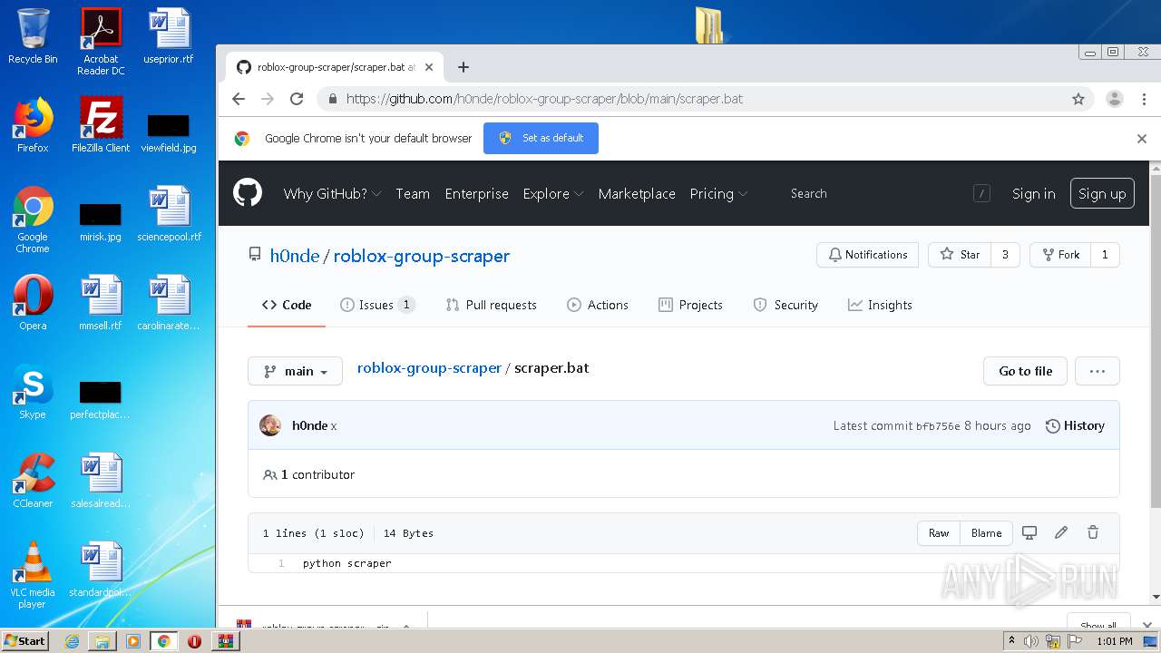Select viewfield.jpg desktop file
This screenshot has height=653, width=1161.
(169, 132)
